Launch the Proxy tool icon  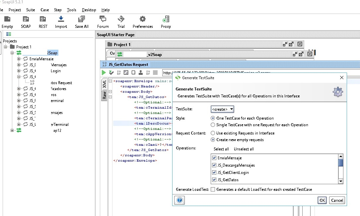(166, 19)
